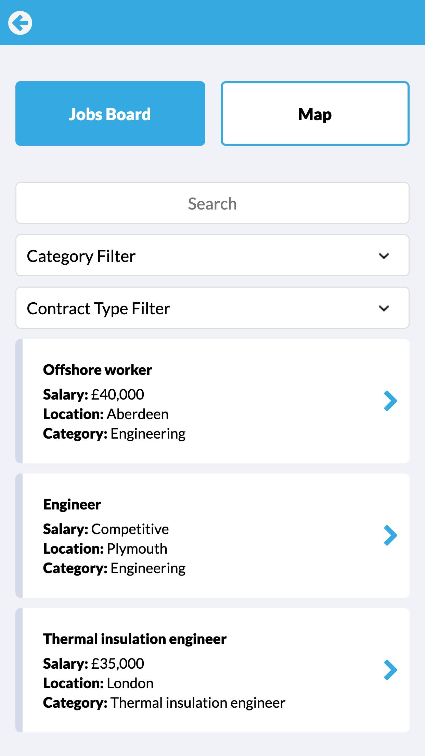Switch to the Jobs Board tab
This screenshot has width=425, height=756.
[x=110, y=113]
